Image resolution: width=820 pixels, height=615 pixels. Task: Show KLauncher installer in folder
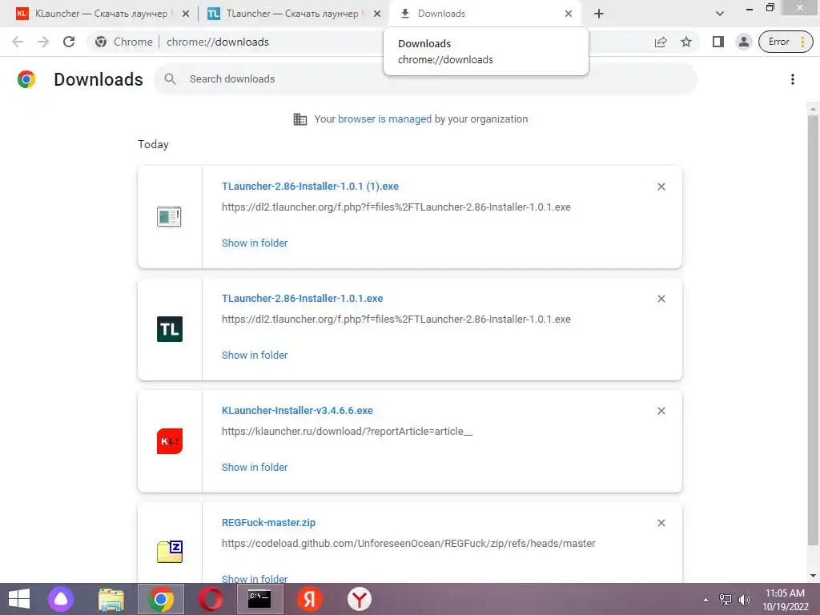click(x=255, y=467)
